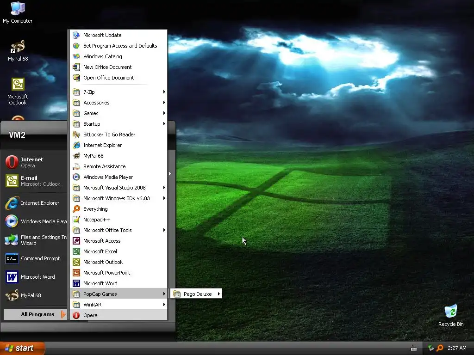Click the Files and Settings Transfer Wizard icon
This screenshot has width=474, height=355.
pyautogui.click(x=12, y=240)
